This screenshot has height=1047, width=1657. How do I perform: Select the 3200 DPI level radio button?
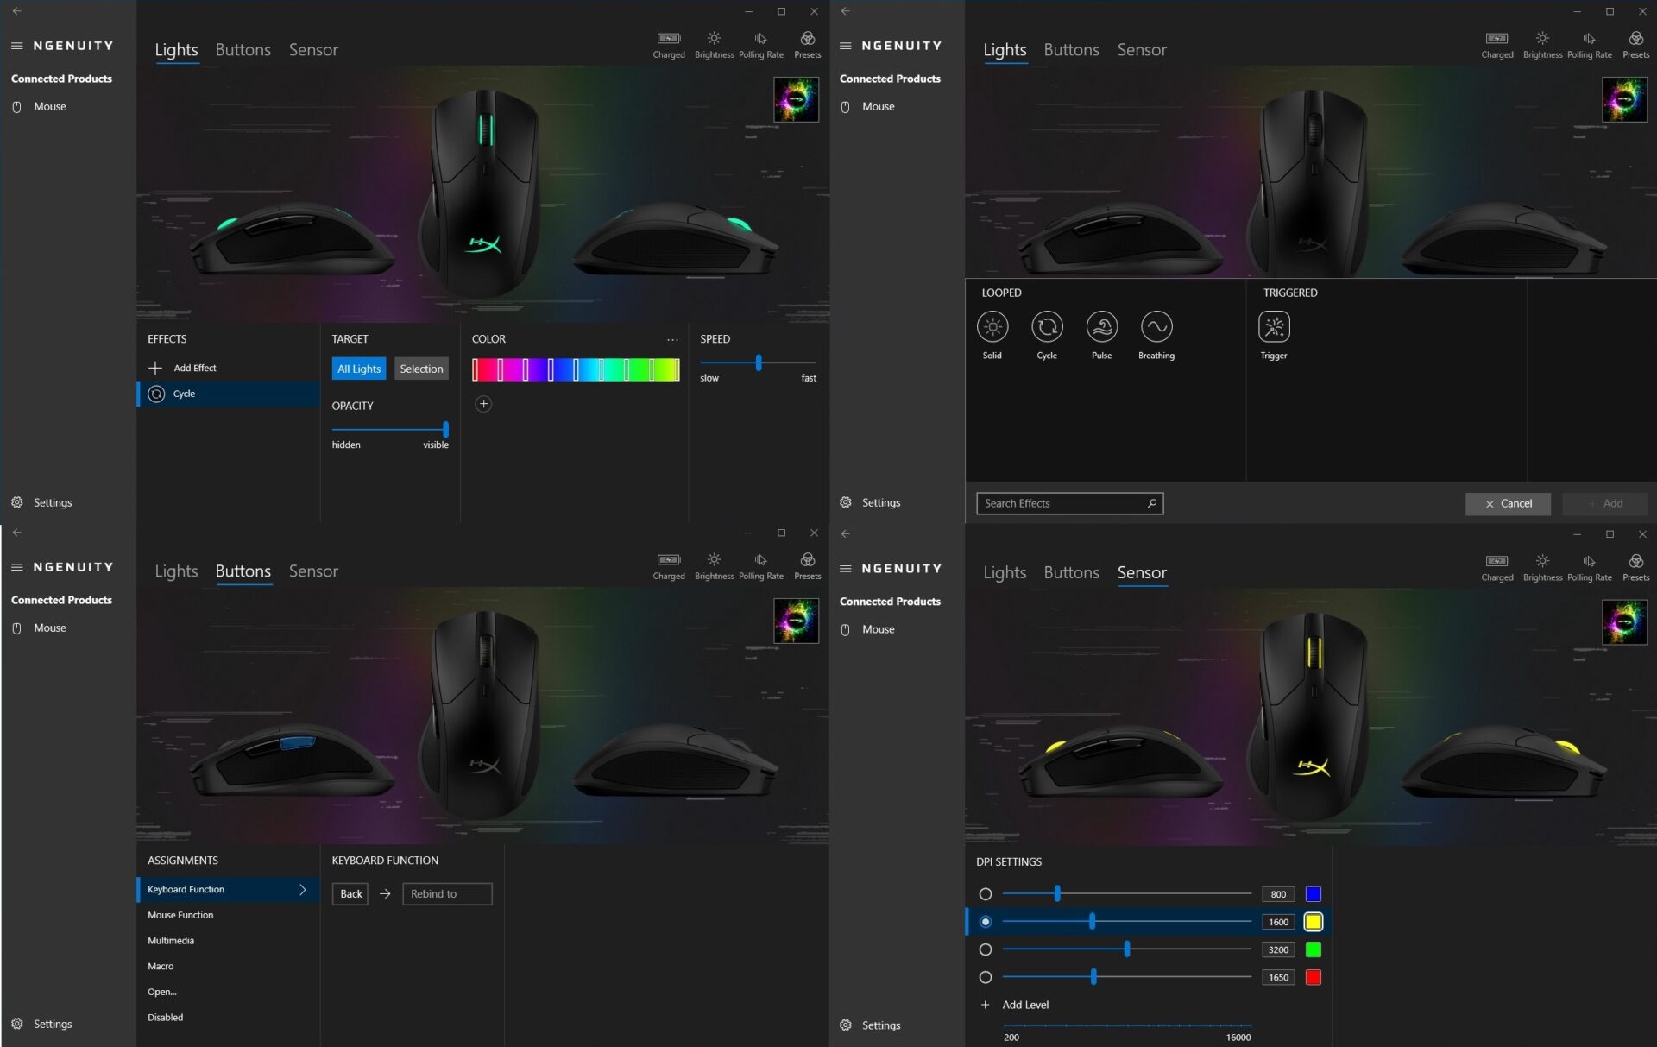pos(986,949)
